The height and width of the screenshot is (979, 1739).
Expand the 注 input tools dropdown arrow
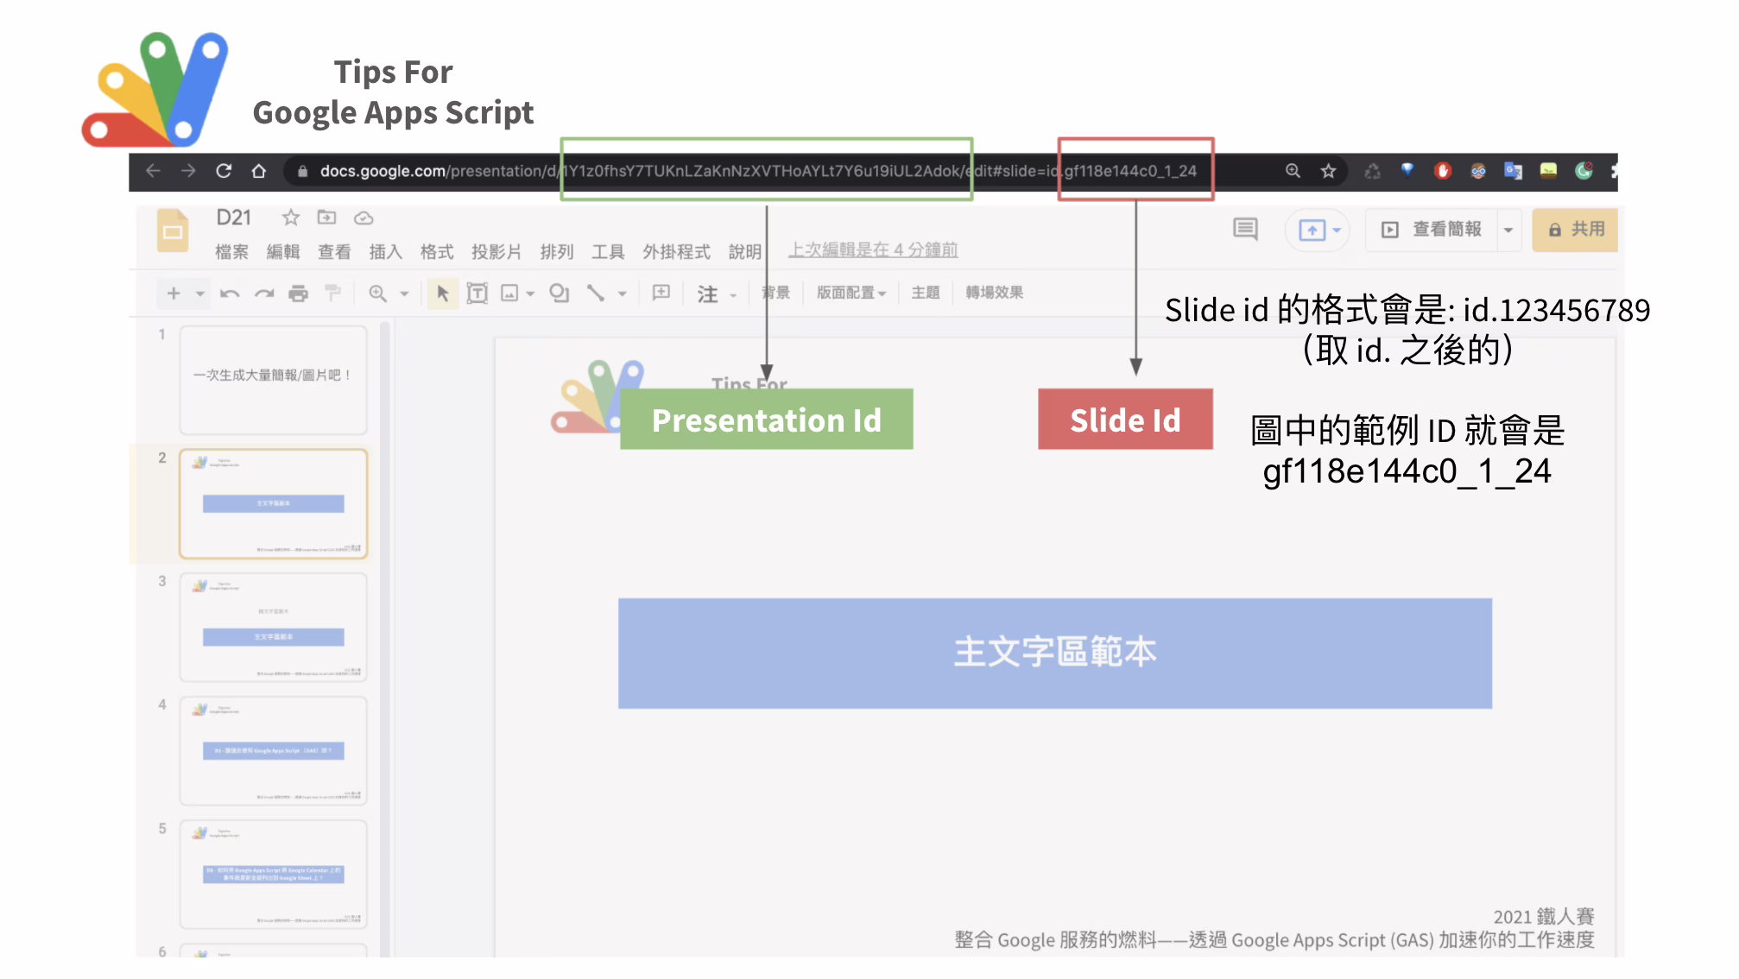pyautogui.click(x=733, y=295)
